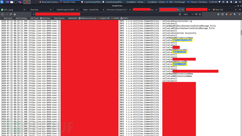The height and width of the screenshot is (136, 242).
Task: Toggle the sidebar view icon
Action: (223, 14)
